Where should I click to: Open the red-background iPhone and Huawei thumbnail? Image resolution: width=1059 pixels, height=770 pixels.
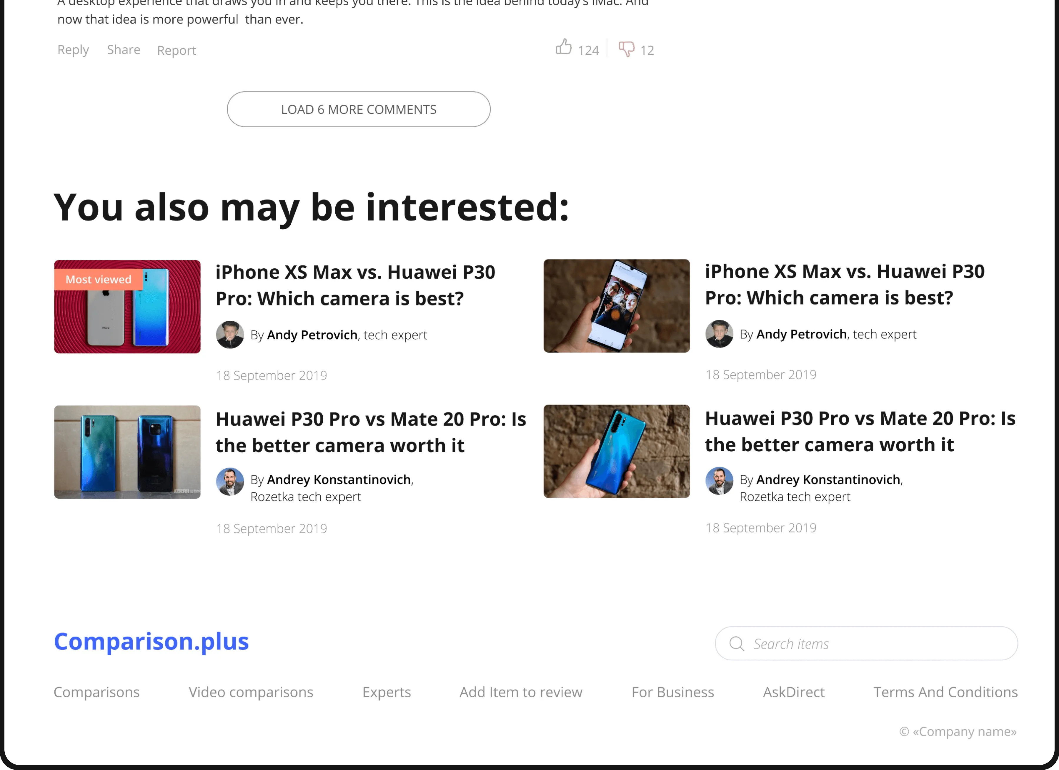[127, 322]
